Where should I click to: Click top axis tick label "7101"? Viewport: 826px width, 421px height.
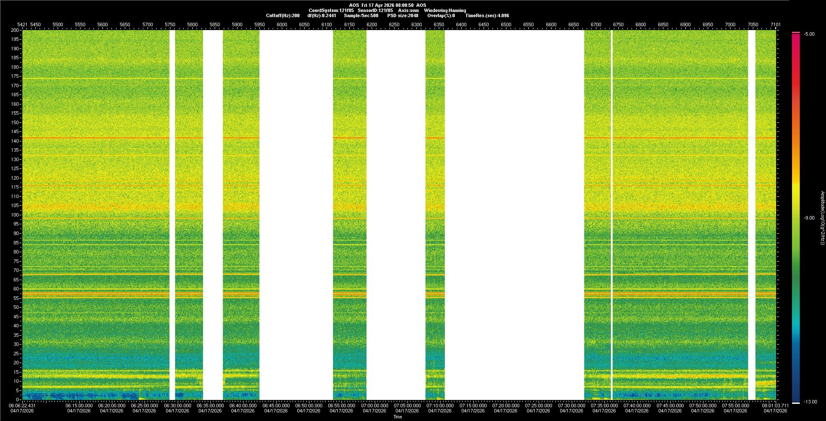pos(775,24)
